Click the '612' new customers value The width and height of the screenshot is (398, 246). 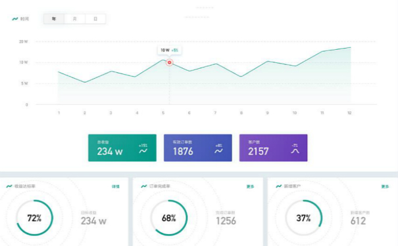click(358, 221)
